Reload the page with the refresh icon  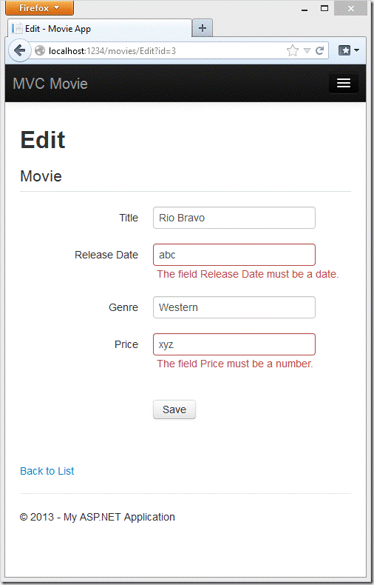point(319,51)
